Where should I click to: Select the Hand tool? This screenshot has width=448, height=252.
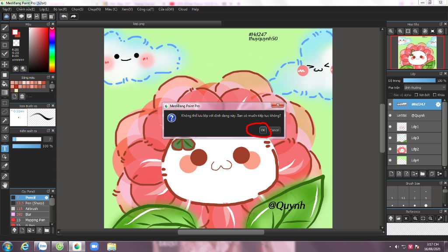click(x=4, y=185)
